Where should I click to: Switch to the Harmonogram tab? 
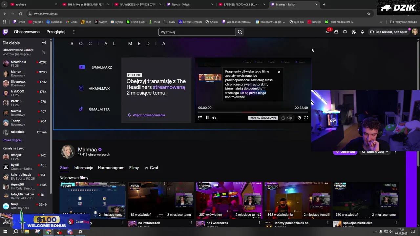[111, 168]
